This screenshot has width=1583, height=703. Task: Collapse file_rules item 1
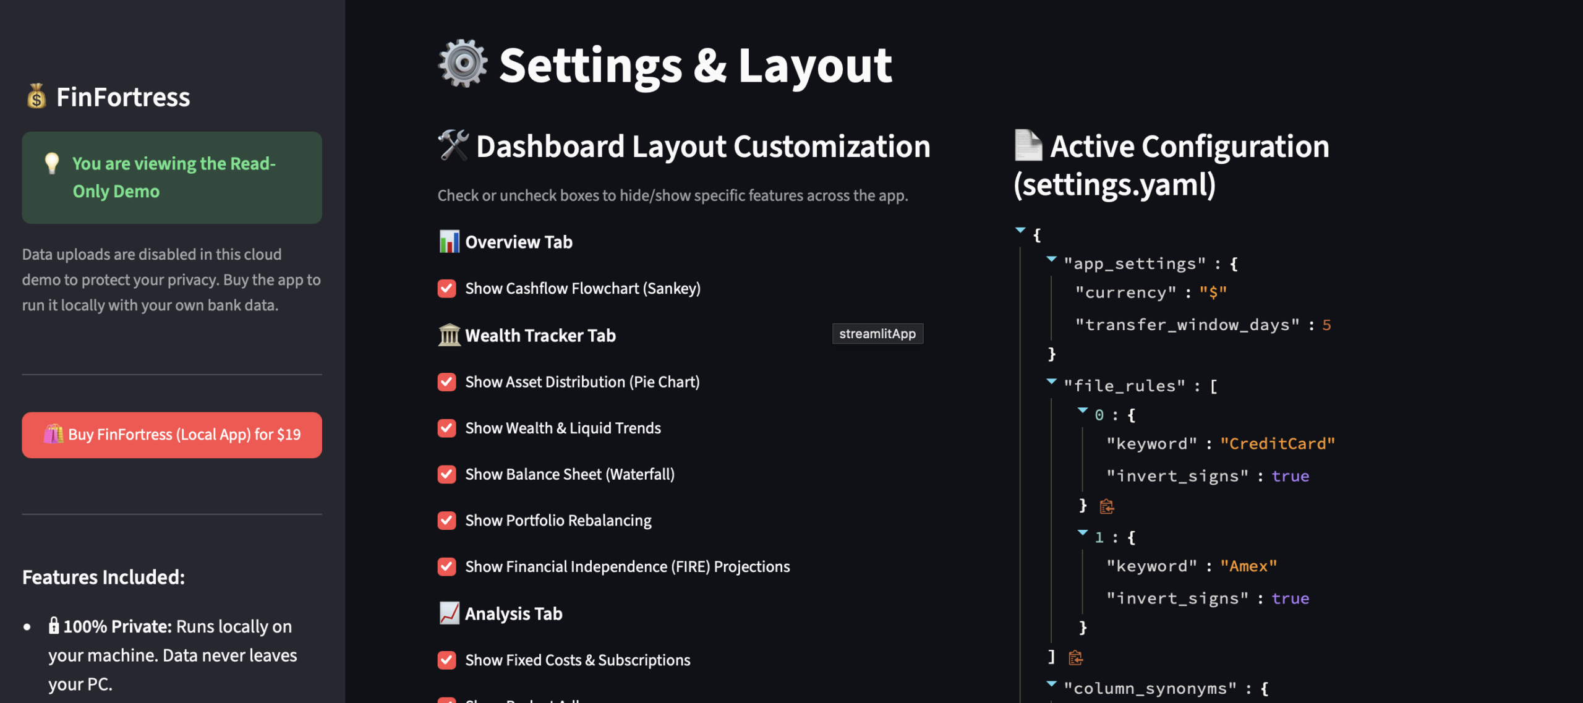(1082, 532)
